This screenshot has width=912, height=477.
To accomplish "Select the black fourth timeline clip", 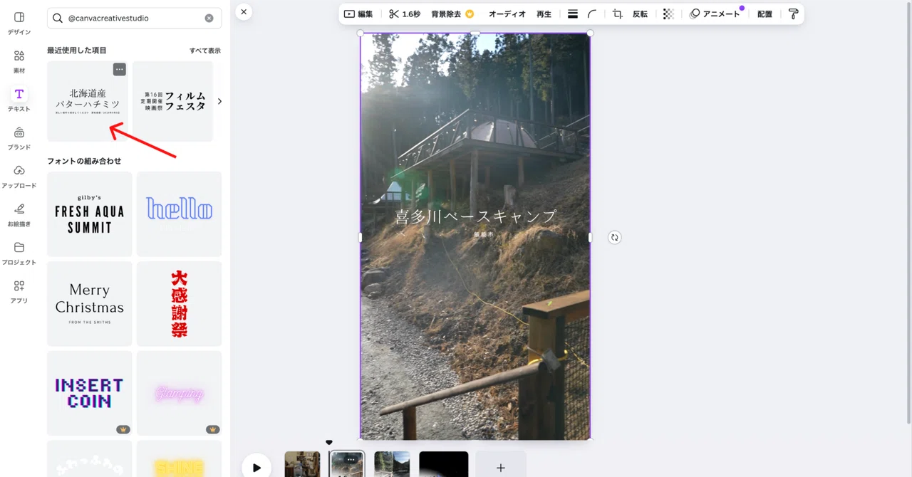I will coord(444,464).
